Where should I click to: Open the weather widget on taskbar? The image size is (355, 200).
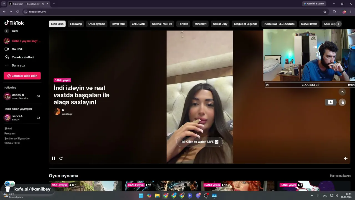coord(13,196)
